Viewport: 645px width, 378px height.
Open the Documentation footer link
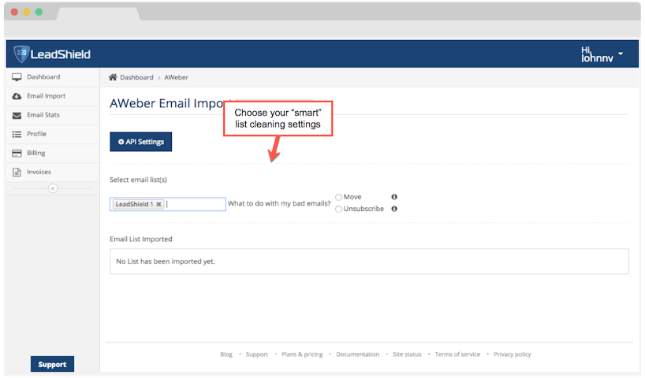click(x=357, y=354)
